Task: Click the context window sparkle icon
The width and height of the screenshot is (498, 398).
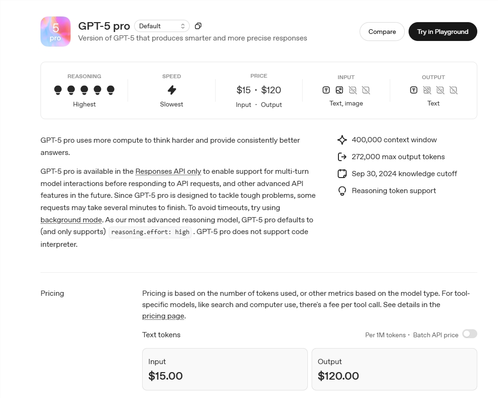Action: point(342,139)
